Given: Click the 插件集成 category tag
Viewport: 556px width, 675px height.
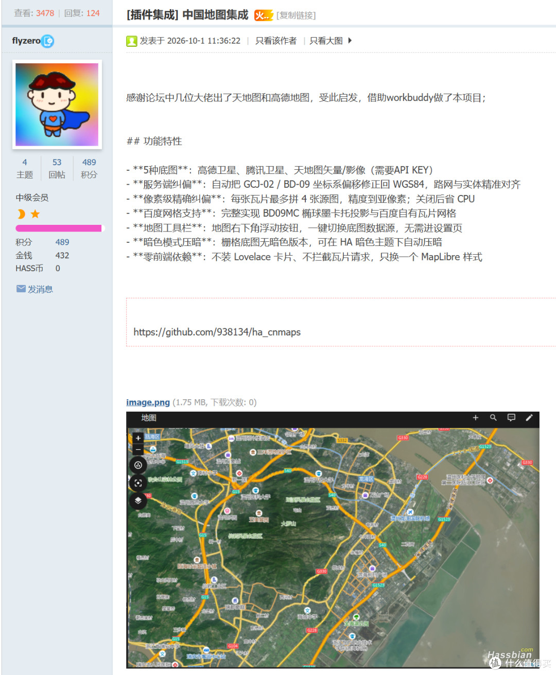Looking at the screenshot, I should tap(152, 15).
